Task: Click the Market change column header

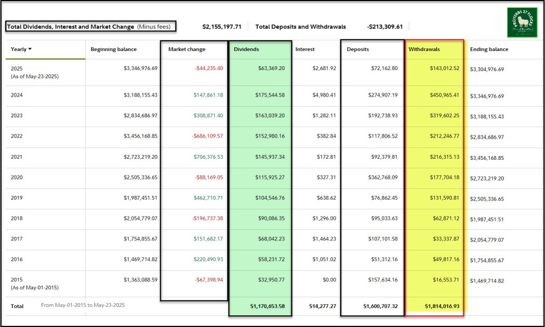Action: tap(186, 49)
